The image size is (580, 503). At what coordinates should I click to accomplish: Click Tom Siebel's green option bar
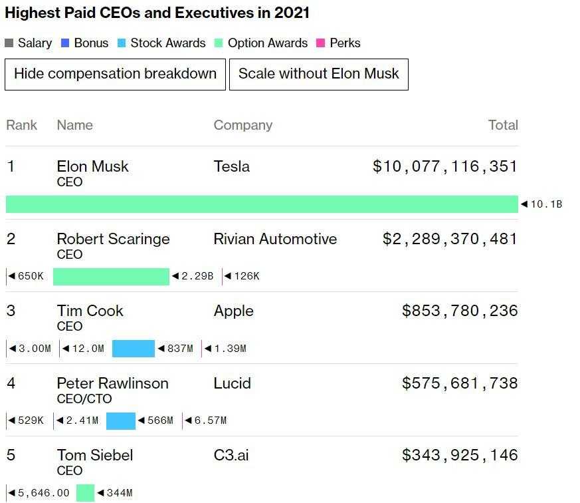pyautogui.click(x=85, y=493)
